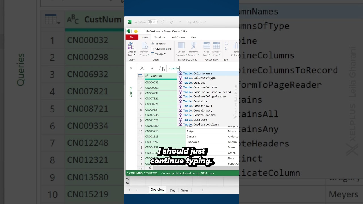Pick Table.Combine suggestion
The width and height of the screenshot is (363, 204).
(x=208, y=83)
